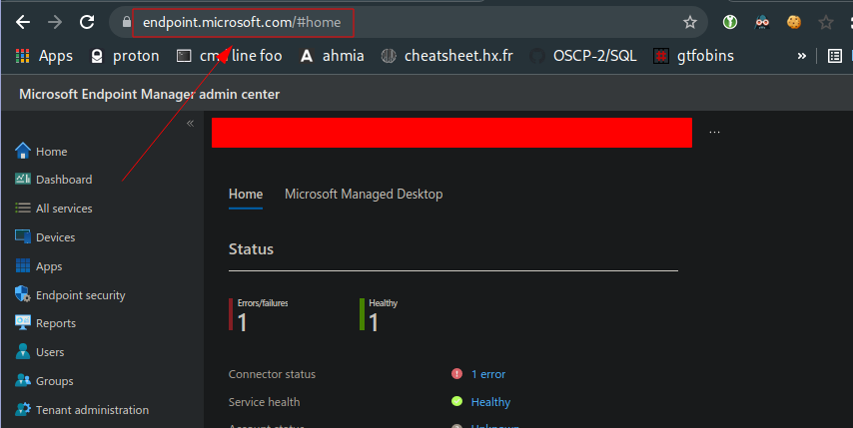The width and height of the screenshot is (853, 428).
Task: Open the ellipsis more options menu
Action: tap(714, 132)
